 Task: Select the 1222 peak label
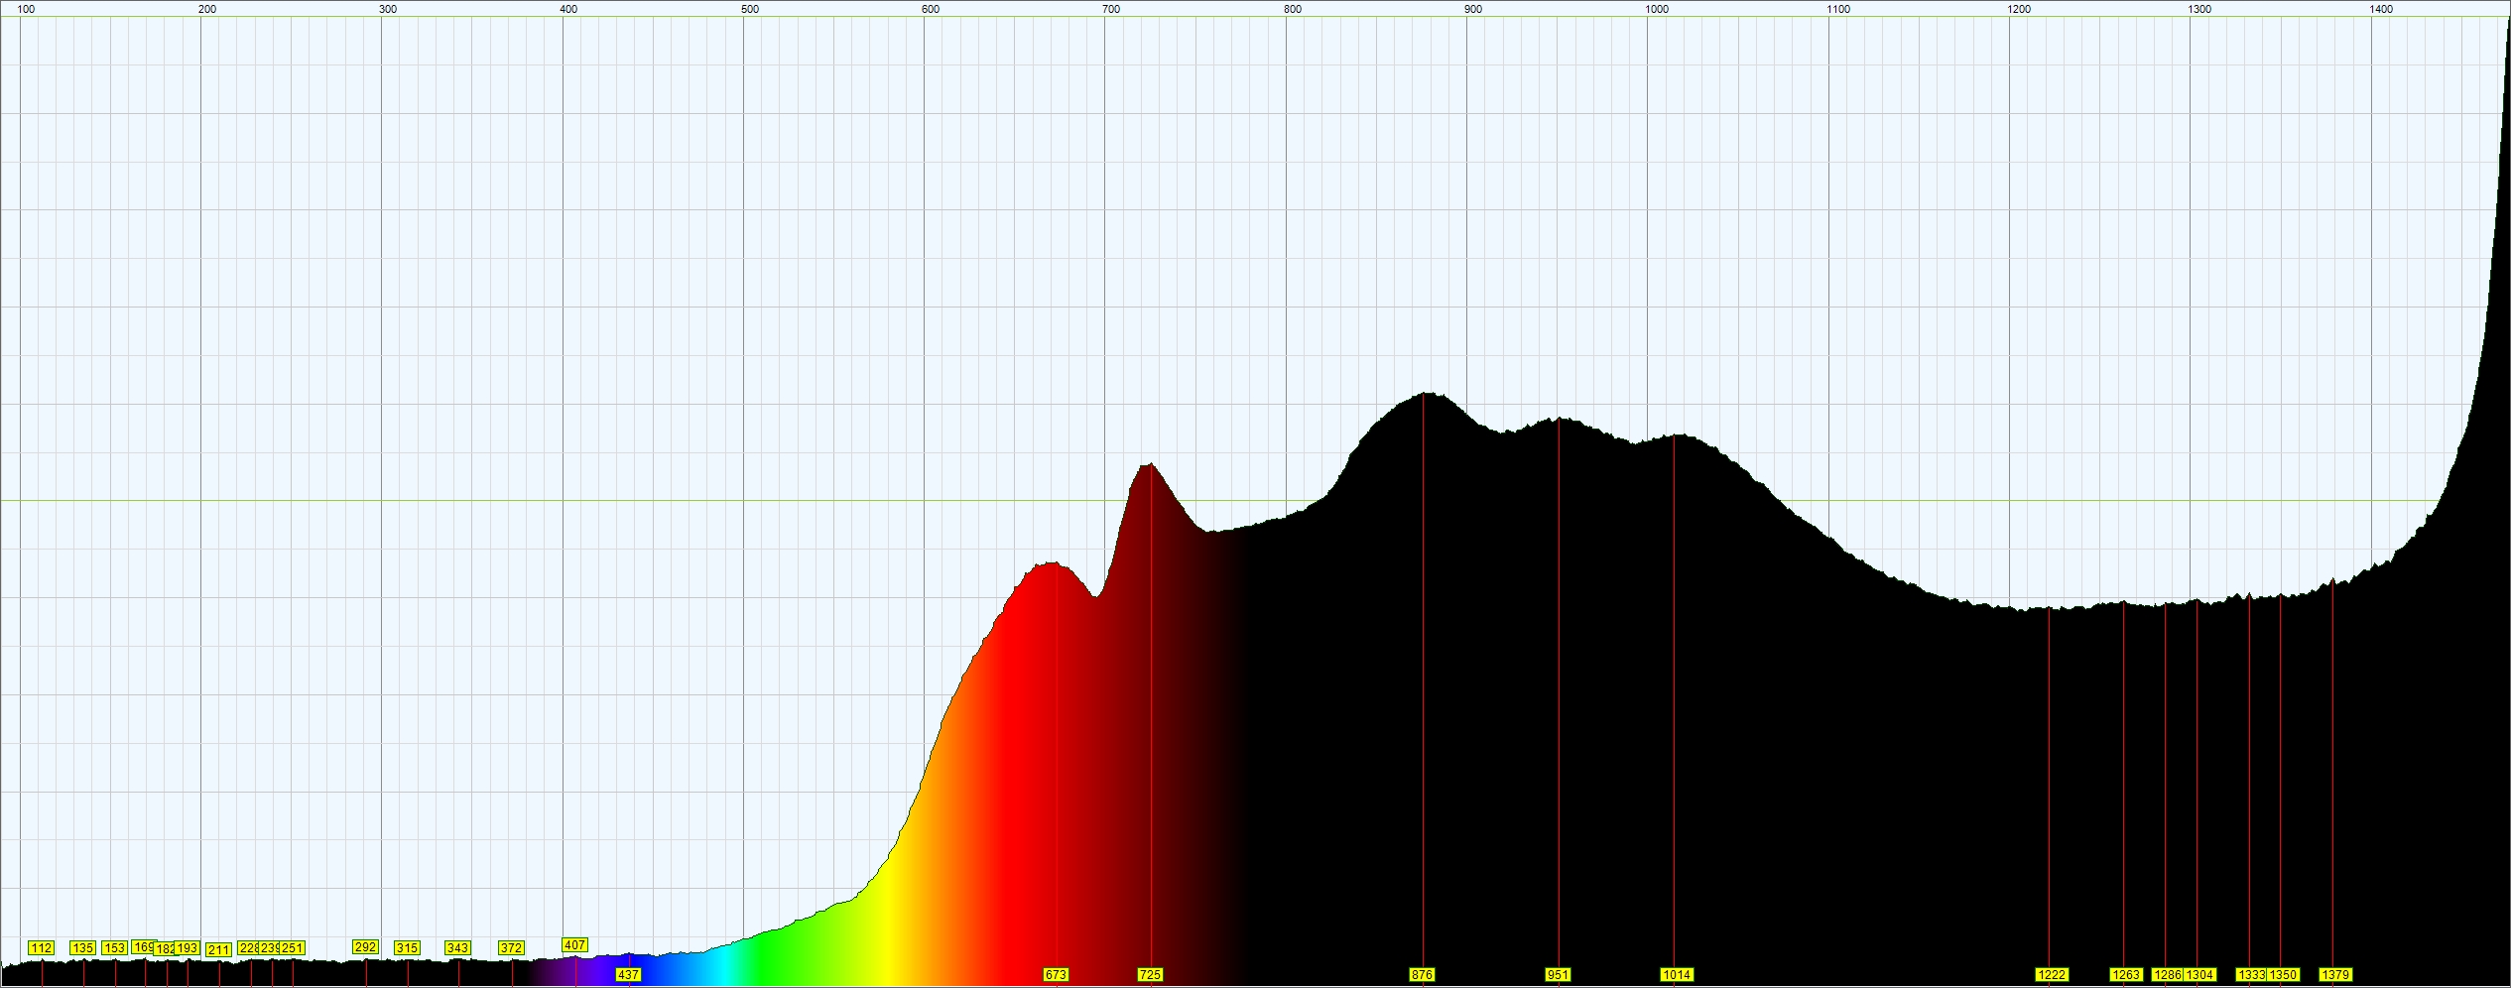click(x=2052, y=975)
